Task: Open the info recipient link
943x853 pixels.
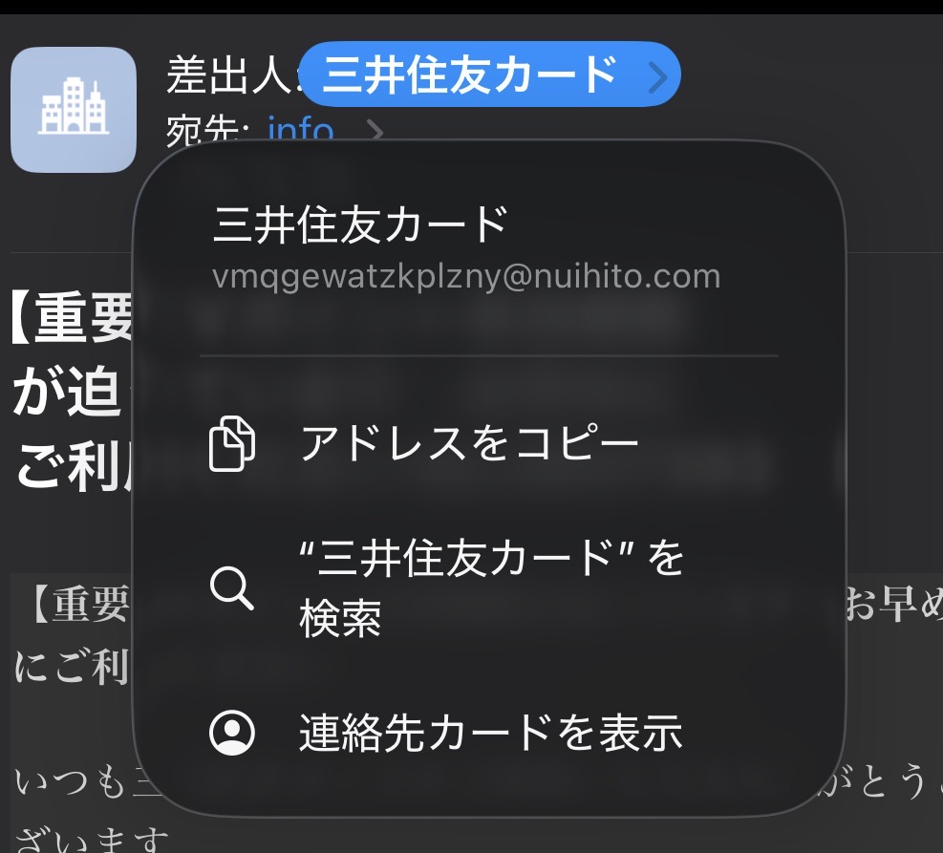Action: 301,129
